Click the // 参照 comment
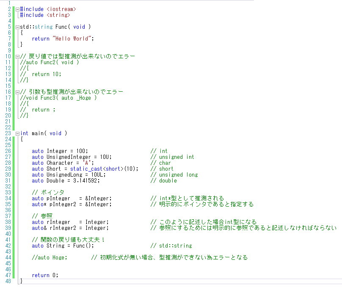 [x=42, y=216]
